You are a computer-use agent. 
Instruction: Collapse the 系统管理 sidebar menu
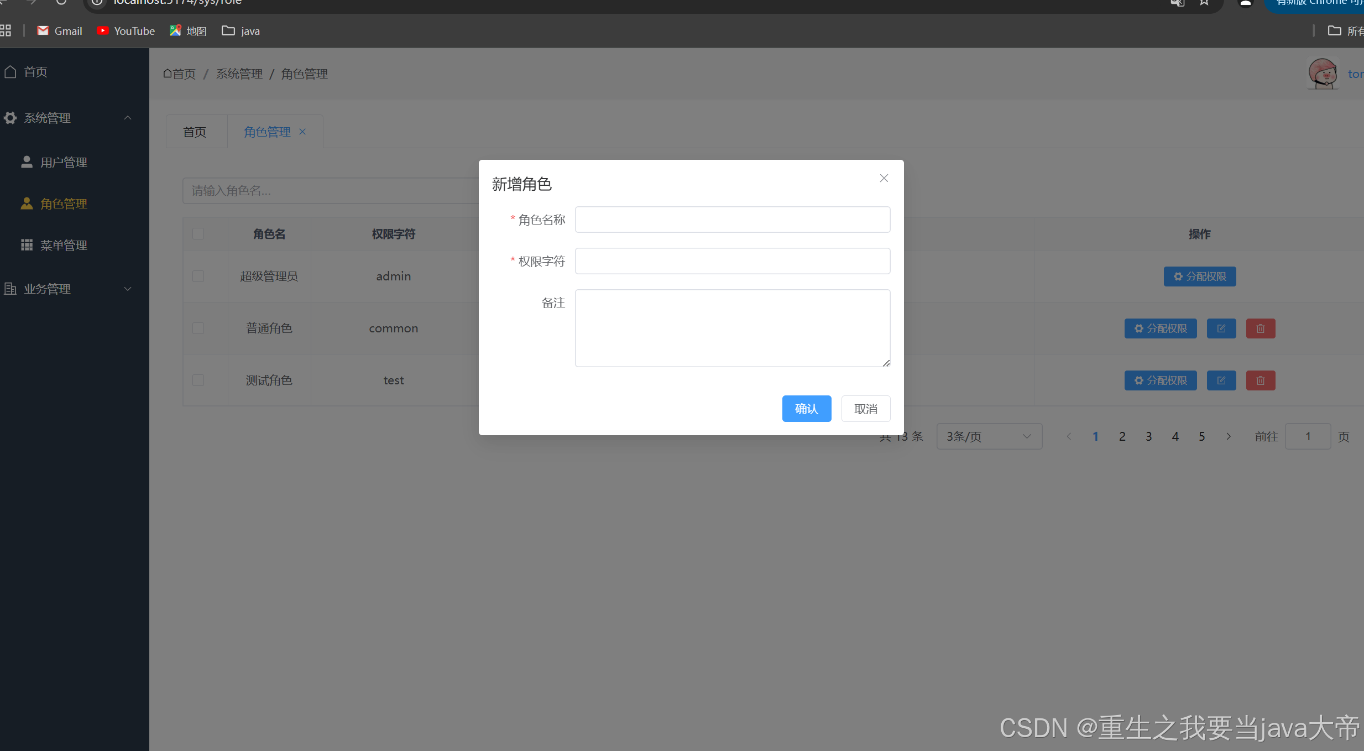click(66, 118)
